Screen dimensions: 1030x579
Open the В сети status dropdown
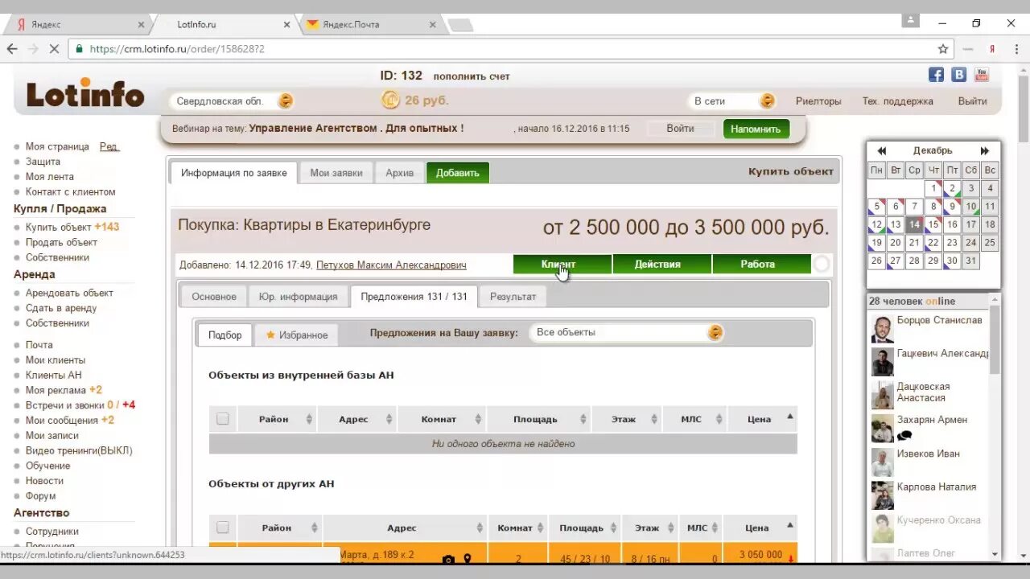click(731, 101)
